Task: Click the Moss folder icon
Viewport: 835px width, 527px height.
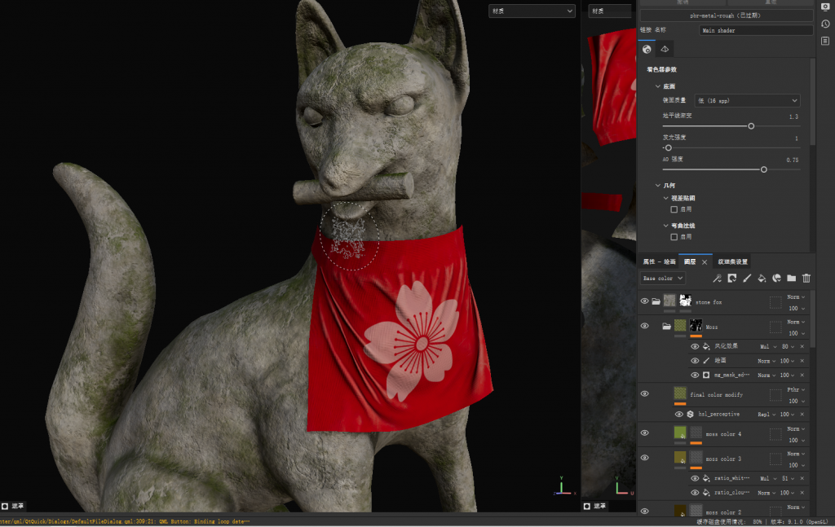Action: point(666,326)
